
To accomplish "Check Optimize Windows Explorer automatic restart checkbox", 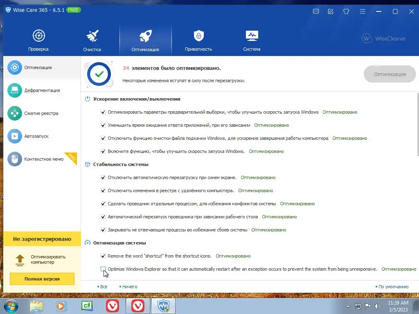I will (x=103, y=269).
